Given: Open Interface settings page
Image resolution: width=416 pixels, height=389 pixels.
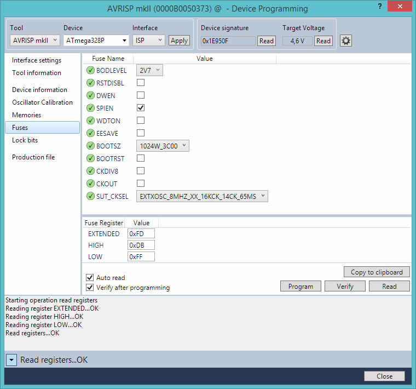Looking at the screenshot, I should tap(37, 60).
